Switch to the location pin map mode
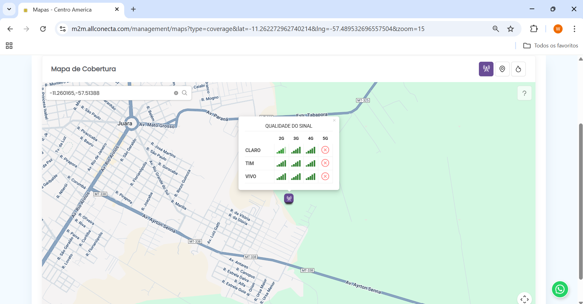The width and height of the screenshot is (583, 304). pos(502,69)
